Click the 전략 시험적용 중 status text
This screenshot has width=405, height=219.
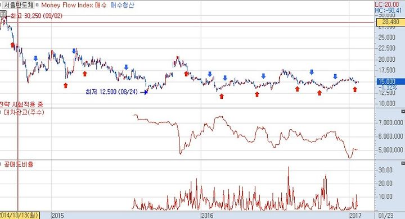21,104
